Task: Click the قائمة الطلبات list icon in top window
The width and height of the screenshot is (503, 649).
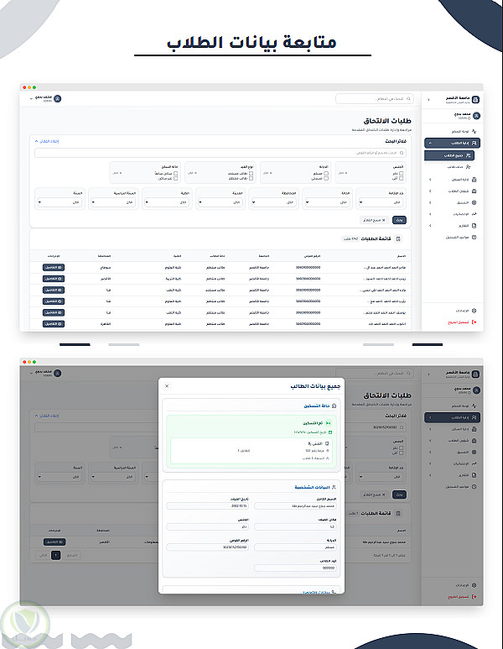Action: click(398, 238)
